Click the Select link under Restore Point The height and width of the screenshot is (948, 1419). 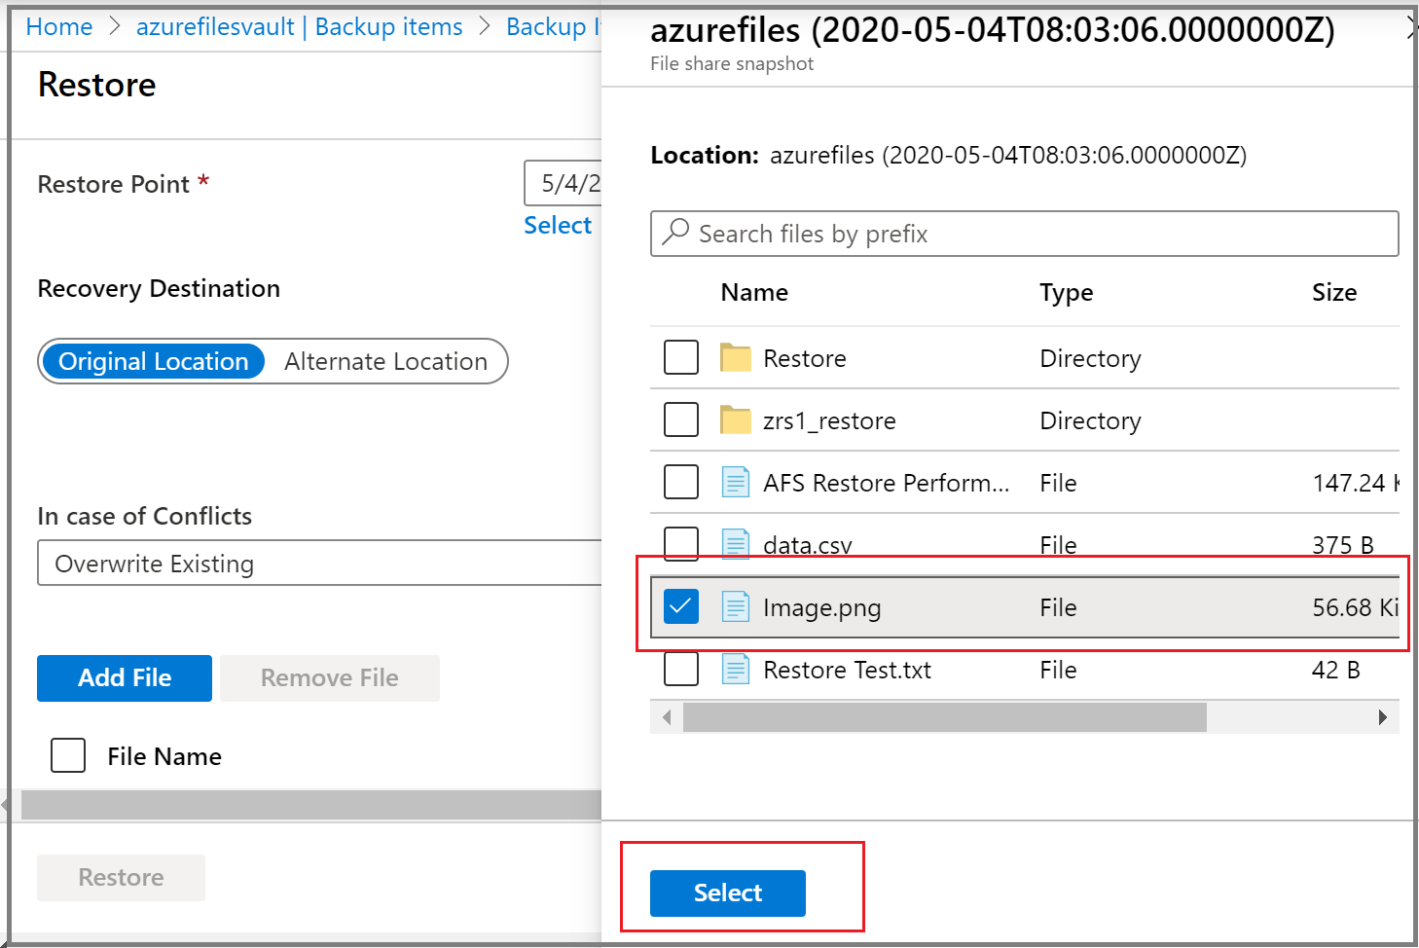coord(558,225)
